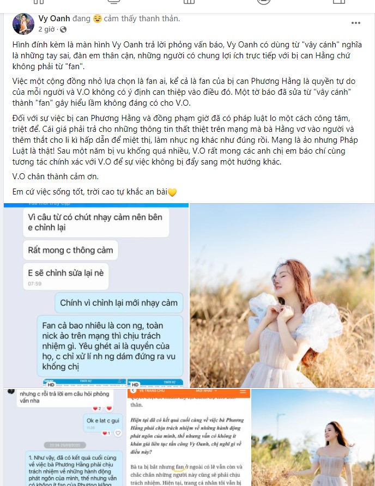Image resolution: width=375 pixels, height=486 pixels.
Task: Open the photo of the woman with eyes closed
Action: [282, 295]
